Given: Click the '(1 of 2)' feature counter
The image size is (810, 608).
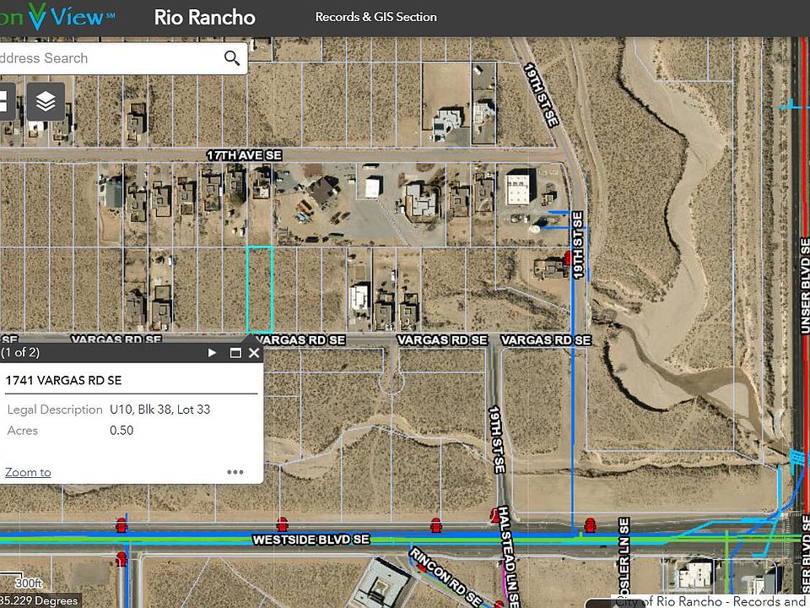Looking at the screenshot, I should (x=20, y=353).
